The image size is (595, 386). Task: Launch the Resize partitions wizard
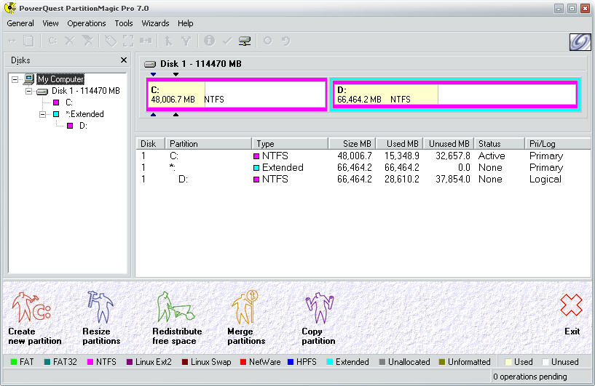coord(101,318)
